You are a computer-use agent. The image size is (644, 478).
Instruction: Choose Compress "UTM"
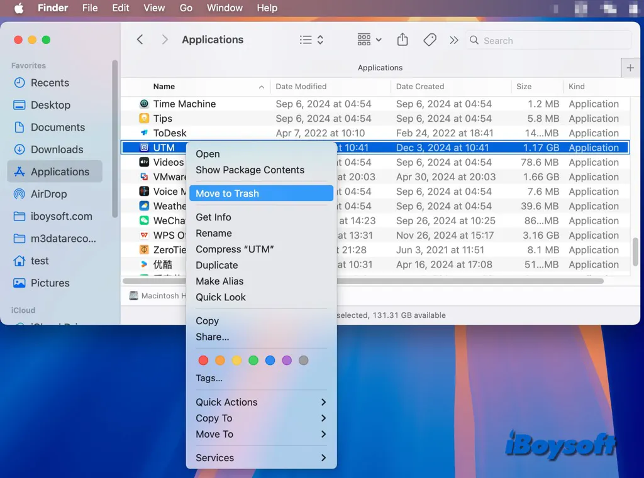coord(261,249)
